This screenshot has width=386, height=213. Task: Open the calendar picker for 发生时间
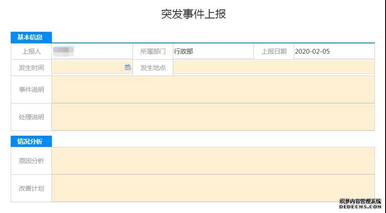tap(128, 67)
